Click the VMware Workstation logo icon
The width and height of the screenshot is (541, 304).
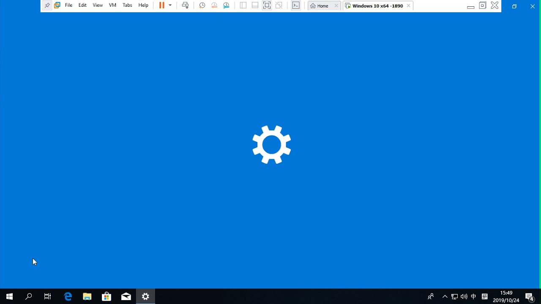point(57,5)
